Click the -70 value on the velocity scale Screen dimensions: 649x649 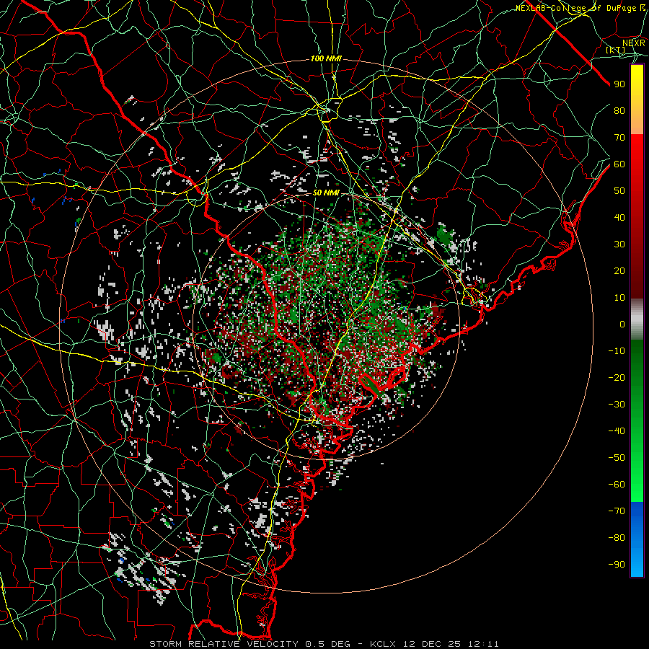tap(617, 511)
